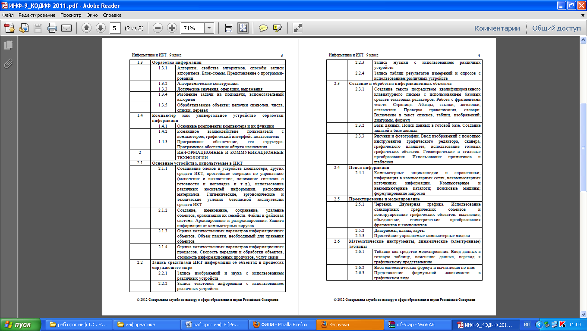Zoom out using the minus button
This screenshot has height=331, width=587.
tap(158, 28)
